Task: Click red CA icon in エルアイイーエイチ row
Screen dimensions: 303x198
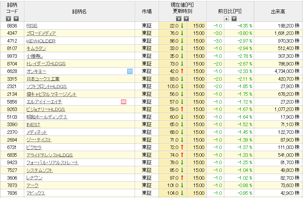Action: tap(123, 102)
